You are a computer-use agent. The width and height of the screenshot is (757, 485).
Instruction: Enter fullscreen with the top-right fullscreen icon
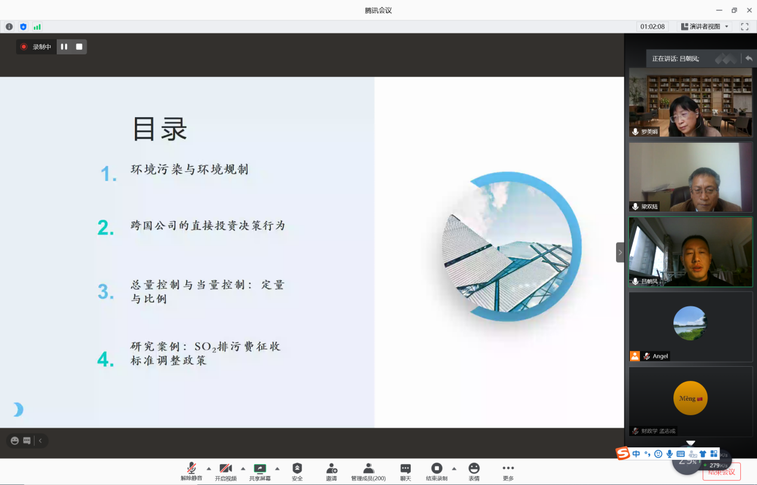click(744, 26)
